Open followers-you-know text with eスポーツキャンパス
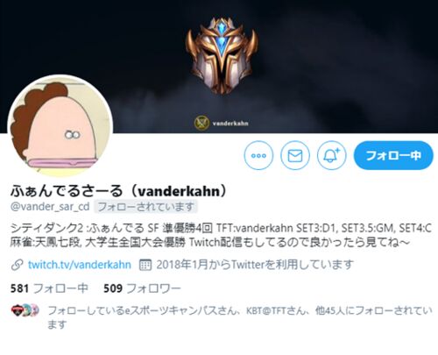438x355 pixels. click(x=239, y=317)
